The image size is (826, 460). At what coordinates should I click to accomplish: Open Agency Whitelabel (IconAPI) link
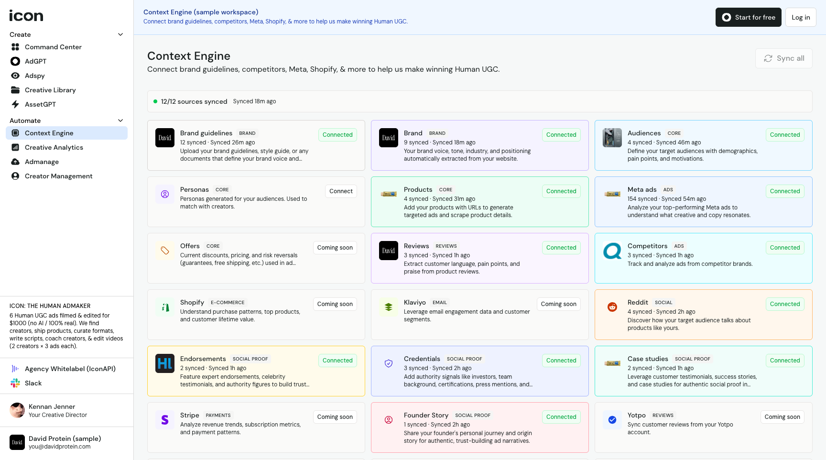tap(66, 369)
